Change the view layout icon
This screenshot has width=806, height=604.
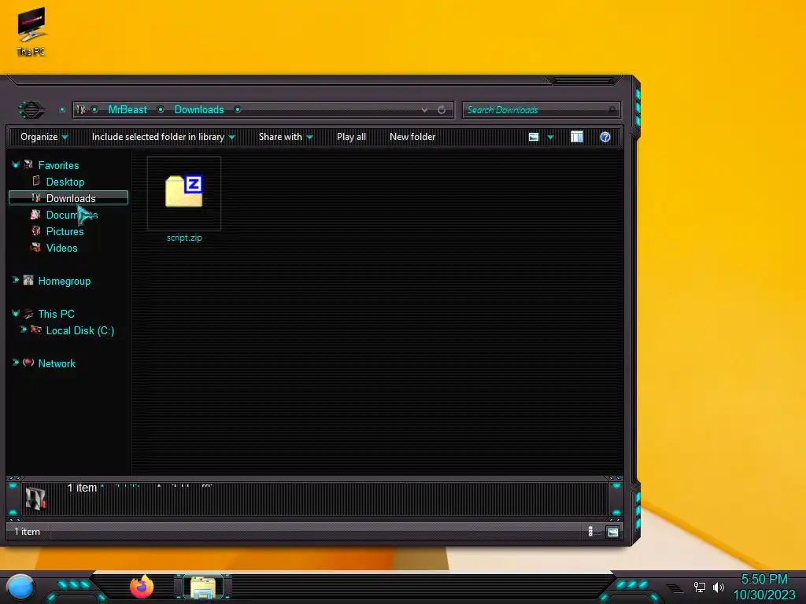point(534,137)
